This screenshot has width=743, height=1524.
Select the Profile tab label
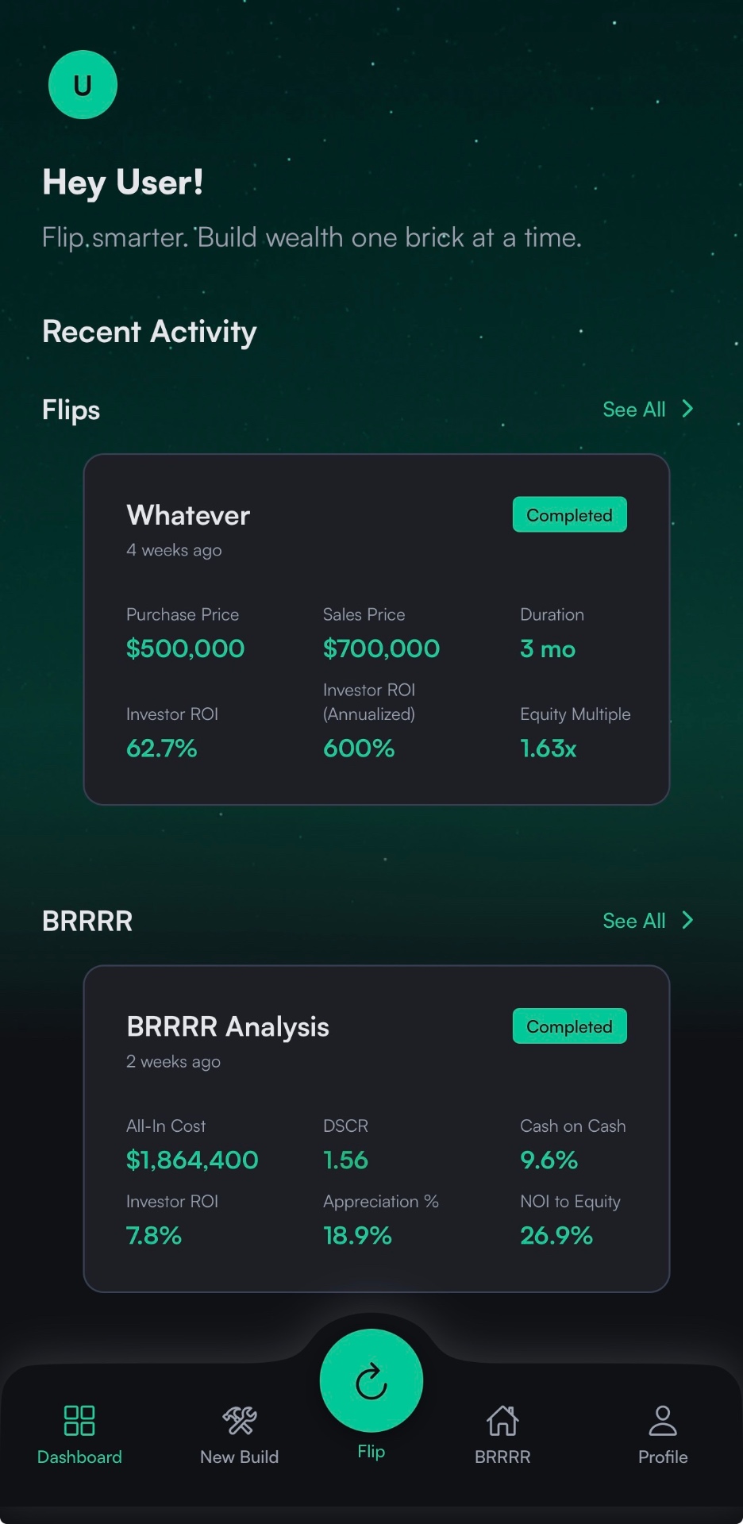663,1457
